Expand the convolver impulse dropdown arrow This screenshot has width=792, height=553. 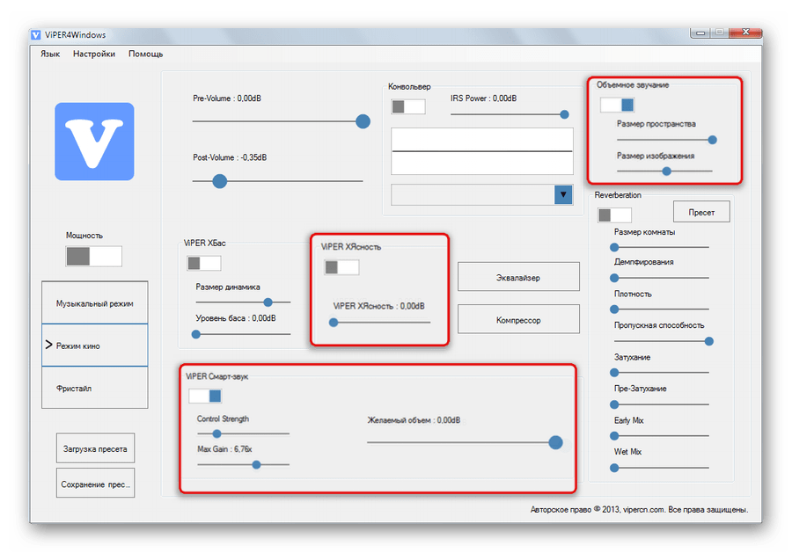pyautogui.click(x=563, y=194)
